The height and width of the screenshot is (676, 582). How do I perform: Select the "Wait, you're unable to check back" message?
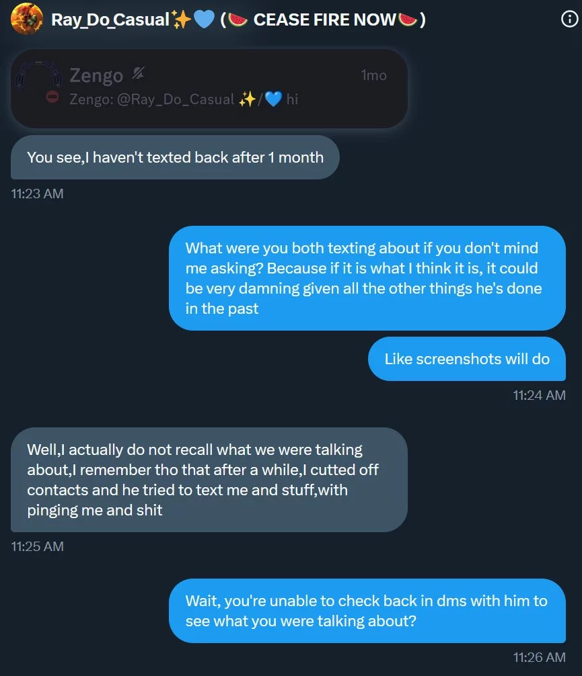tap(367, 611)
